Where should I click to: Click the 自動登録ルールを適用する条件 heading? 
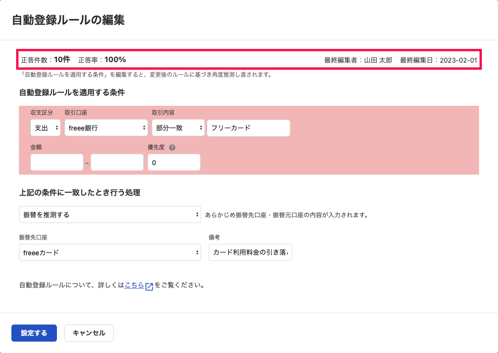(72, 93)
